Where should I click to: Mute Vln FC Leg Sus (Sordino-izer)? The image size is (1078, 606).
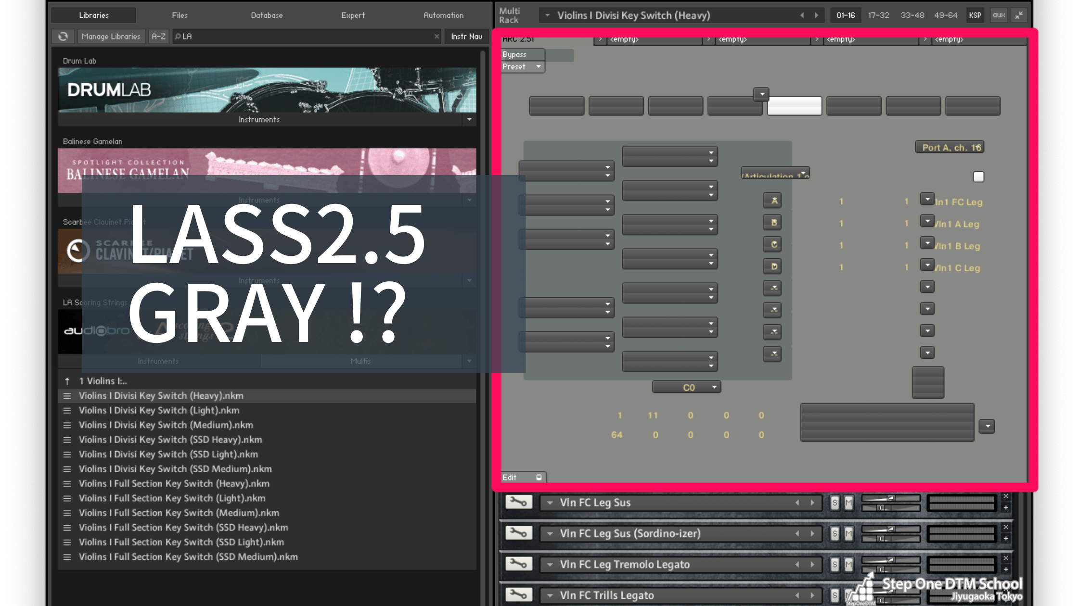848,534
